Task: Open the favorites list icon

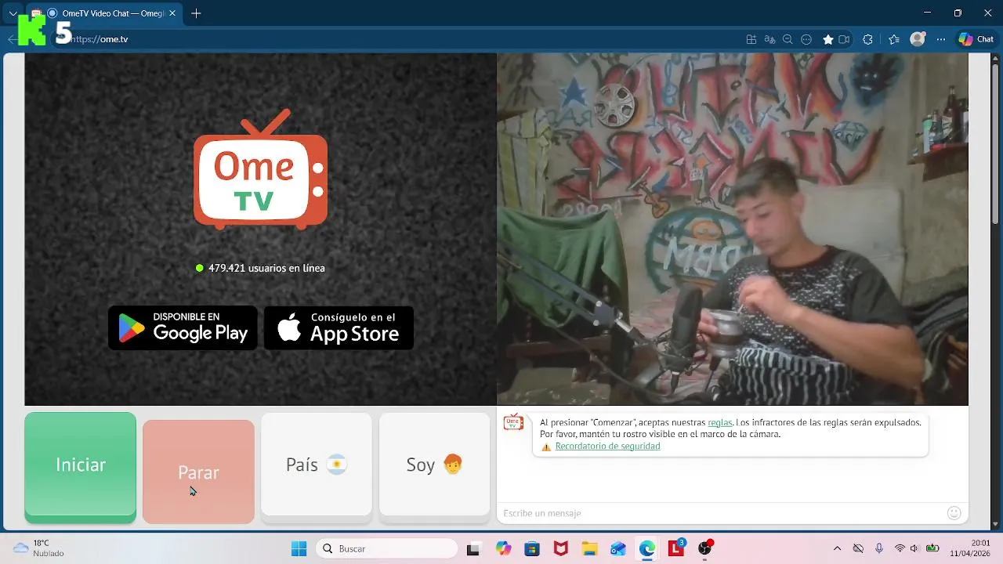Action: [894, 39]
